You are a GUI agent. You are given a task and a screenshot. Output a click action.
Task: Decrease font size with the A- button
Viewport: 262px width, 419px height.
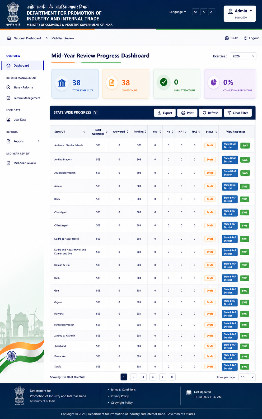tap(212, 12)
